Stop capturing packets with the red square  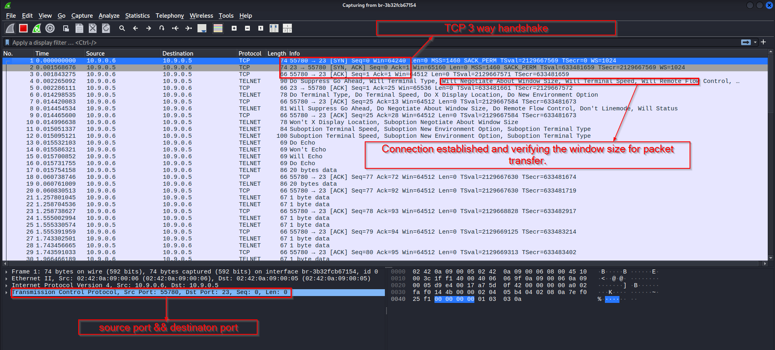[x=23, y=28]
